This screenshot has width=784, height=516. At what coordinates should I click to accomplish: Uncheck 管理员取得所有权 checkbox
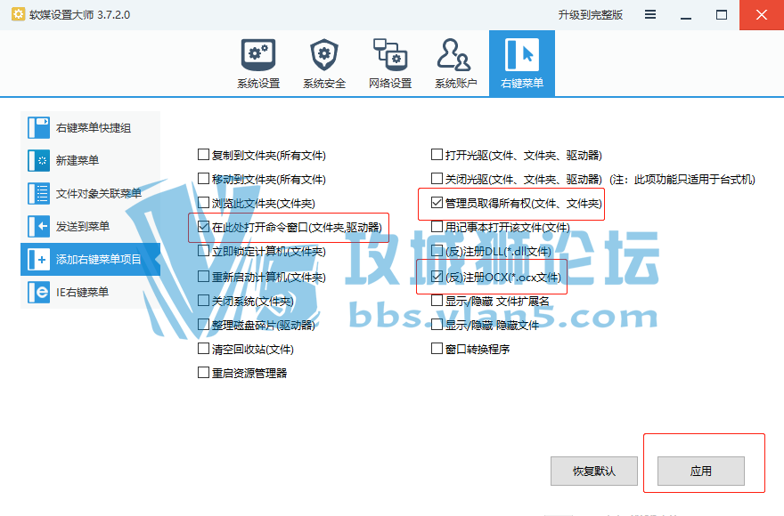coord(437,202)
